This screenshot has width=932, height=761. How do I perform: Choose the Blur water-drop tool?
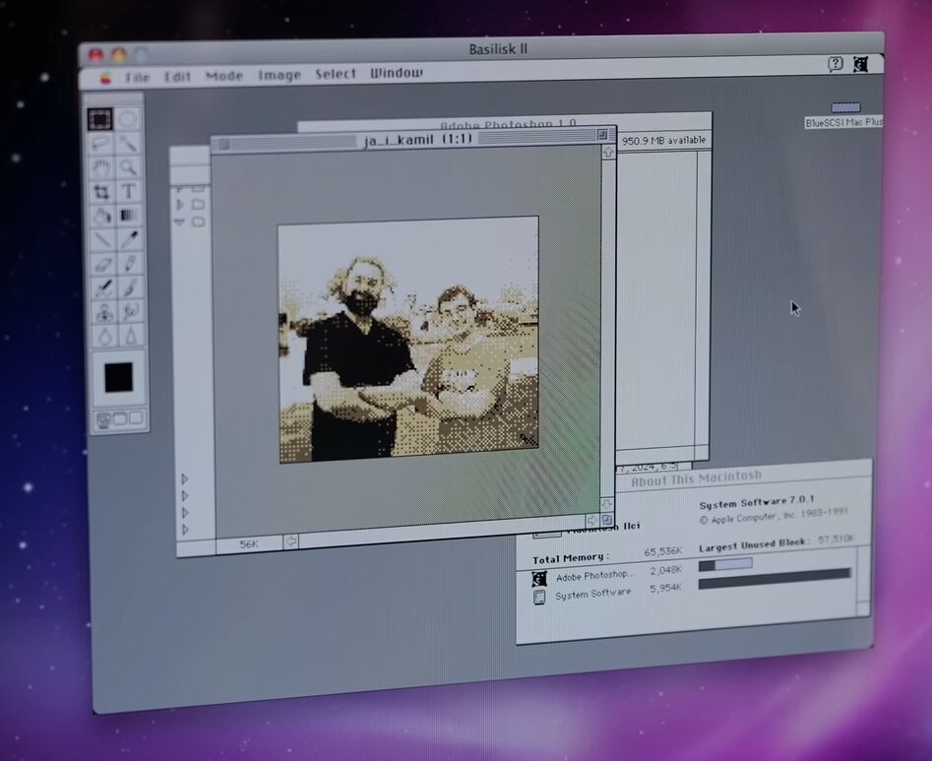click(x=104, y=337)
